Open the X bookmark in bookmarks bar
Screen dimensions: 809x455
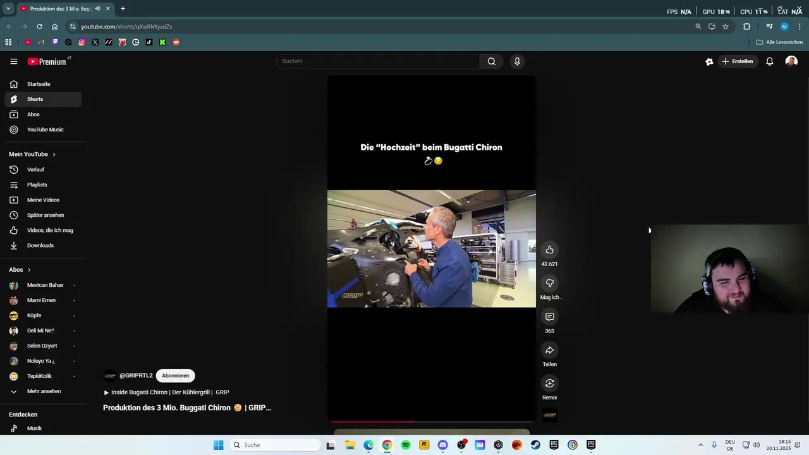(x=95, y=42)
